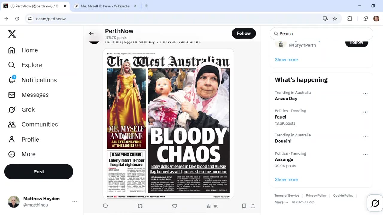Click the 13.6K posts count under Fauci
Viewport: 383px width, 215px height.
click(x=285, y=123)
